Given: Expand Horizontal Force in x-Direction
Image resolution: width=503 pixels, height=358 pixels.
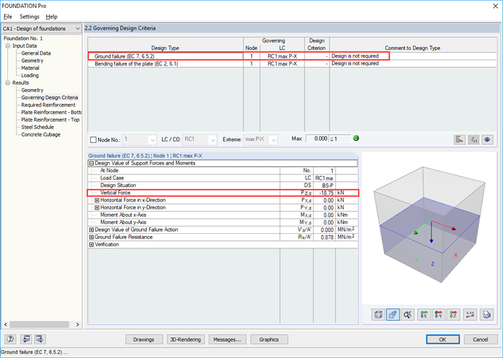Looking at the screenshot, I should 97,200.
